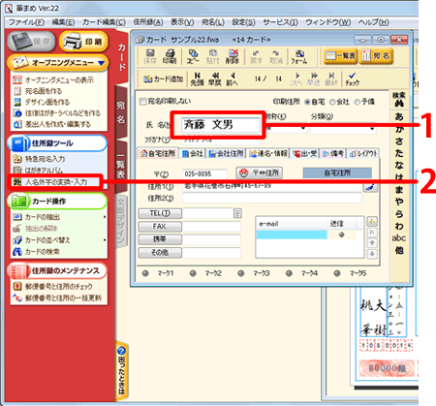Click 人名外字の変換・入力 link
Image resolution: width=436 pixels, height=406 pixels.
click(x=56, y=182)
